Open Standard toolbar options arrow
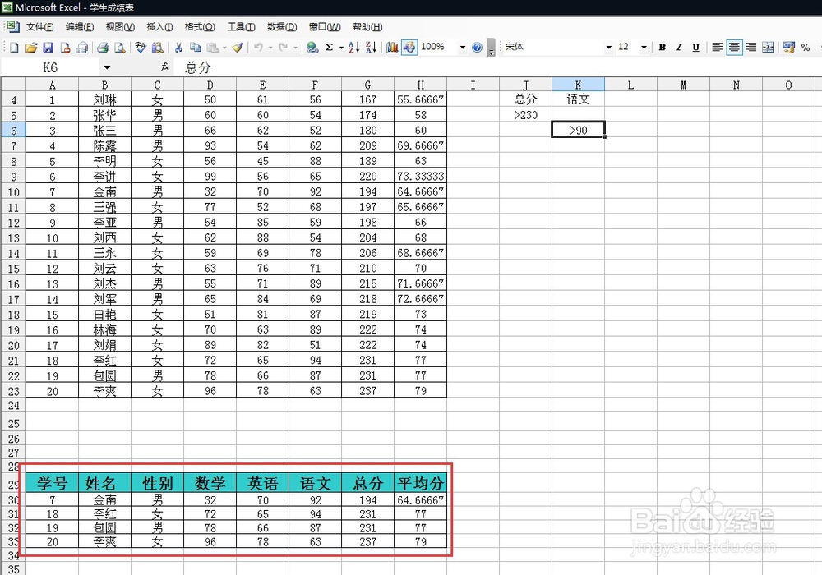The image size is (822, 575). tap(492, 48)
